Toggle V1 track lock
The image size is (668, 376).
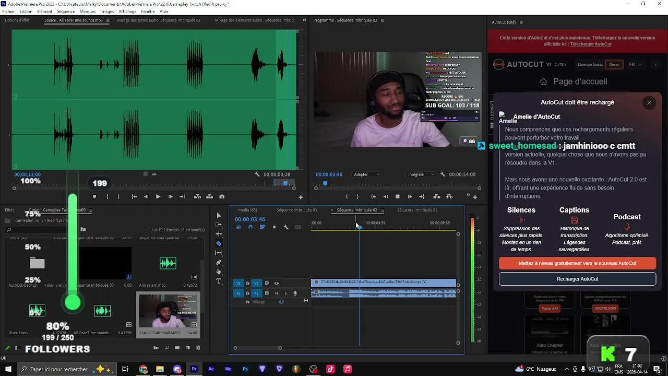coord(247,283)
